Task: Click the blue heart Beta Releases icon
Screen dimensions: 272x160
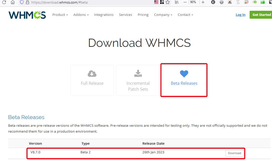Action: coord(184,74)
